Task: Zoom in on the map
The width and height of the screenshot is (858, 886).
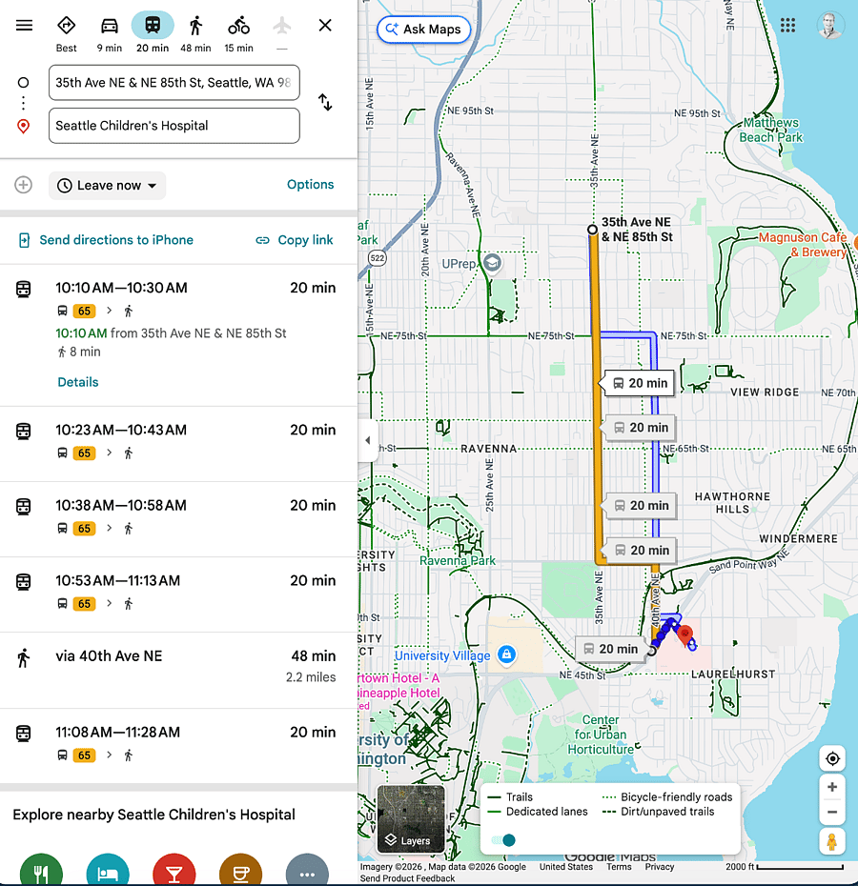Action: tap(832, 787)
